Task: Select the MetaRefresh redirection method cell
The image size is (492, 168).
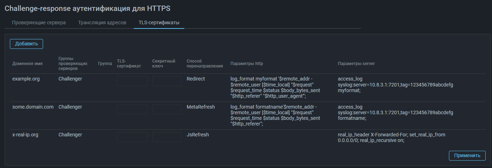Action: (x=200, y=107)
